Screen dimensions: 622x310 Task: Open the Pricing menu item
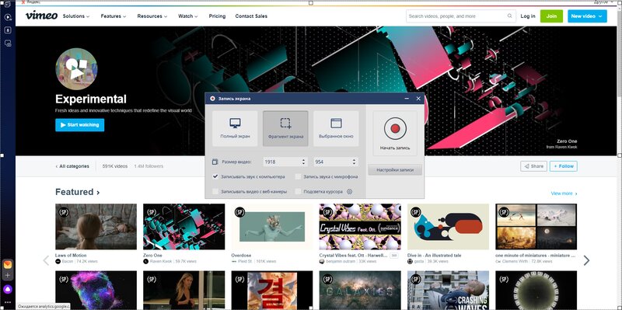pyautogui.click(x=217, y=16)
